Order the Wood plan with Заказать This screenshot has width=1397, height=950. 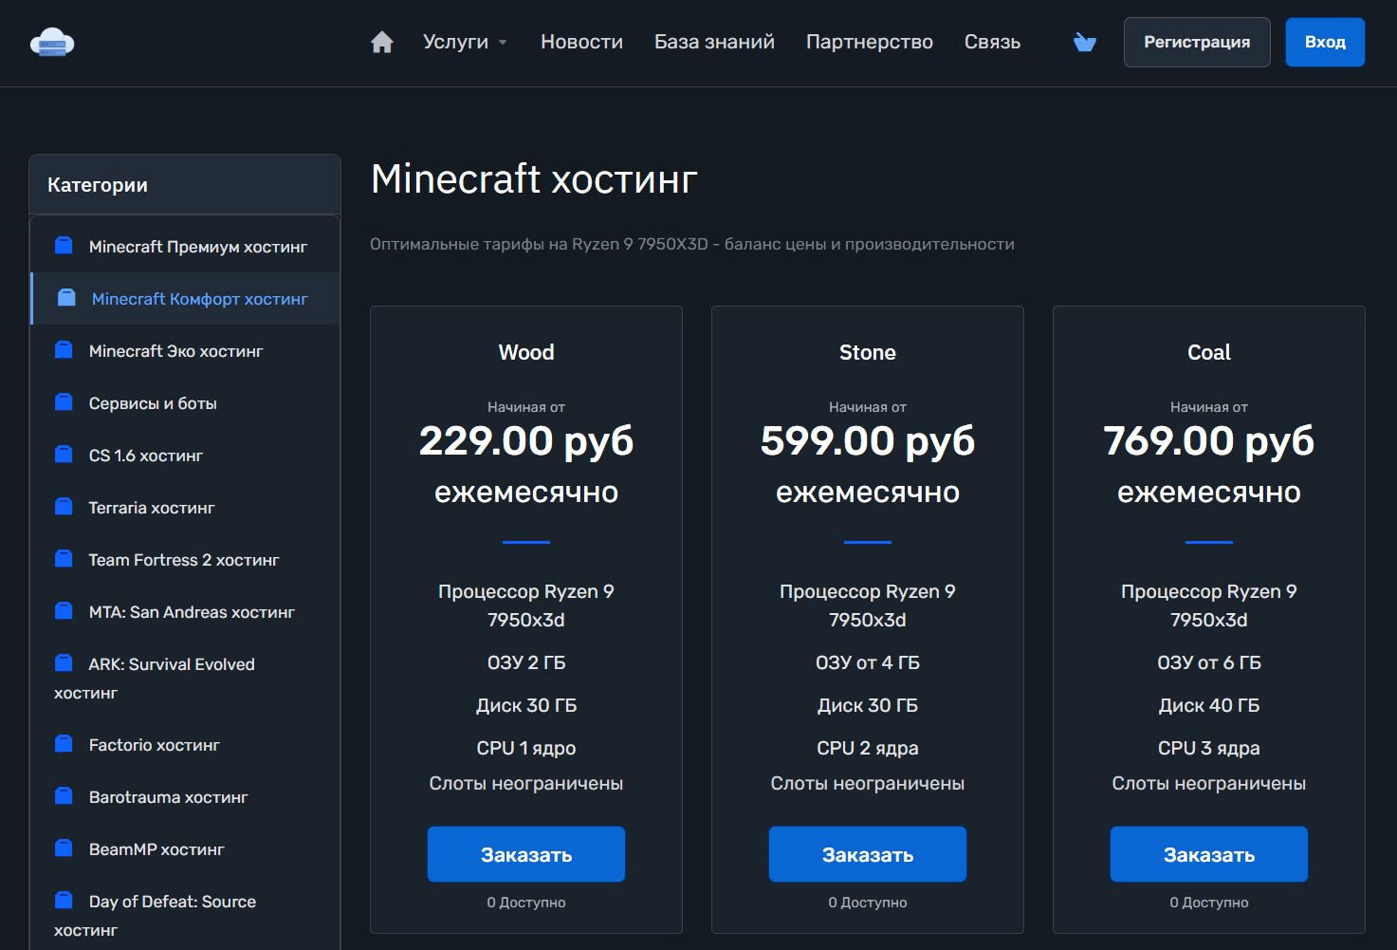click(526, 854)
